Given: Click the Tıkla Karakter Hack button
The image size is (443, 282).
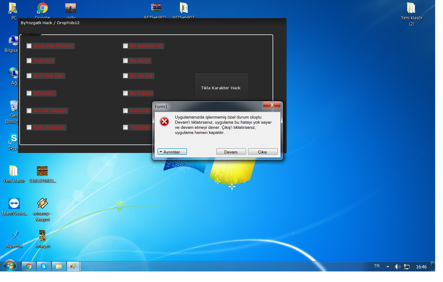Looking at the screenshot, I should [x=221, y=88].
